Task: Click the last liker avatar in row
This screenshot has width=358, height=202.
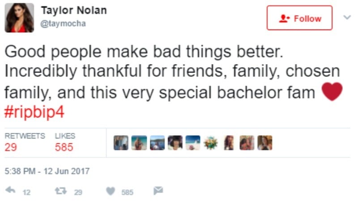Action: 265,143
